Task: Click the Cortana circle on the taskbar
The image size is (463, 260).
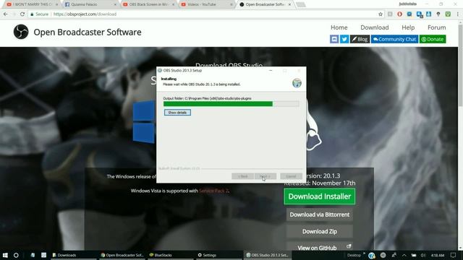Action: pos(16,255)
